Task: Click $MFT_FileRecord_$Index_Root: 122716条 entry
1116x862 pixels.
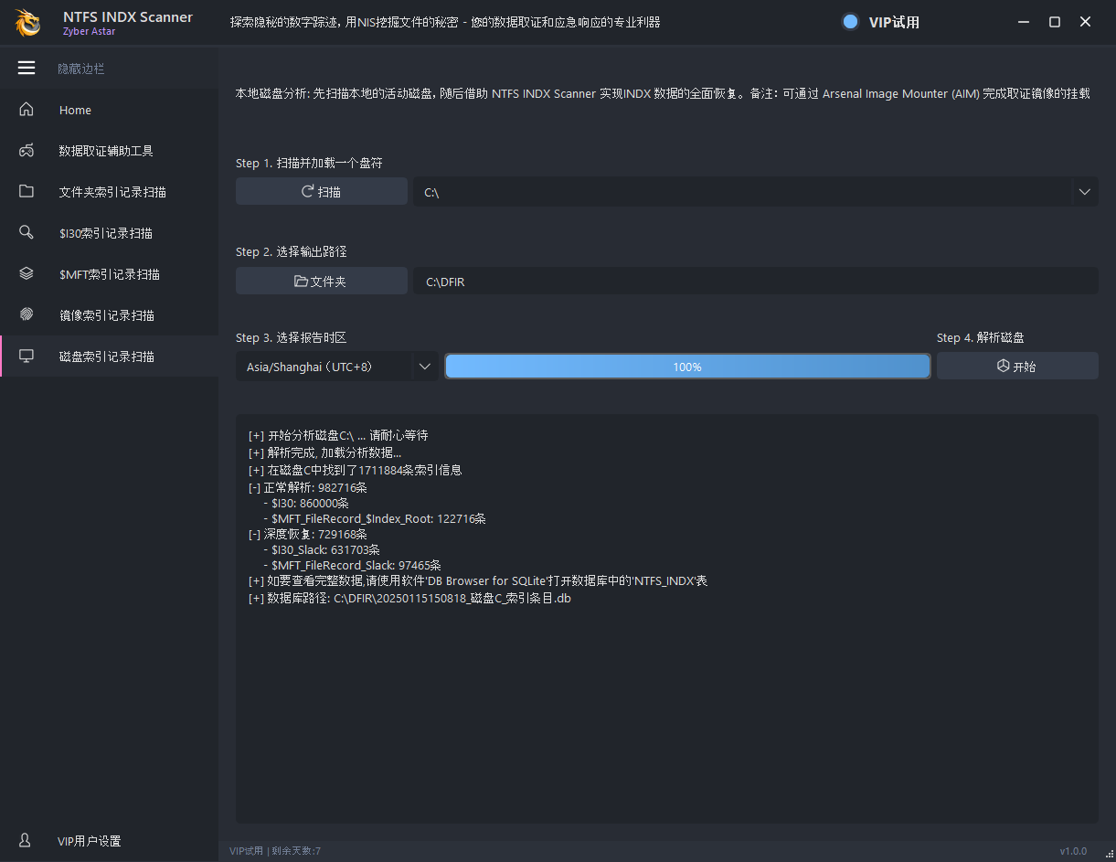Action: click(x=374, y=518)
